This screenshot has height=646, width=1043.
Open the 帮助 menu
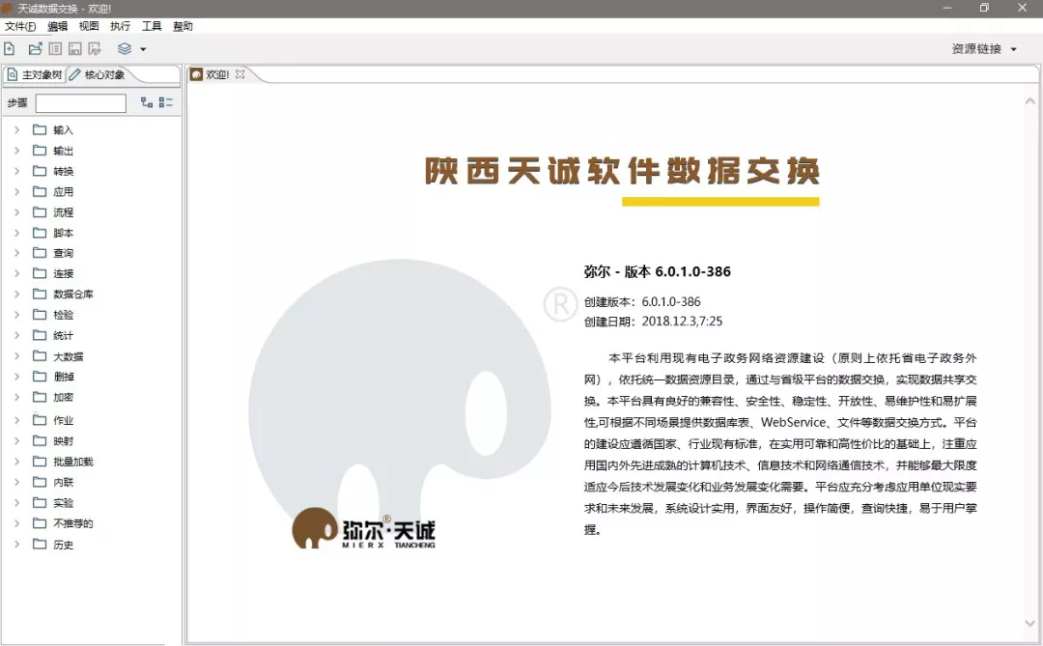(x=183, y=26)
